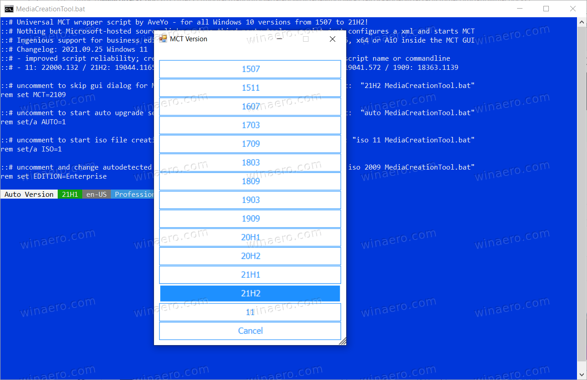Choose version 1709 from the list
Screen dimensions: 587x380
coord(250,144)
